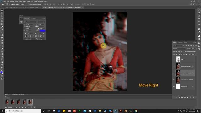Select the Hand tool
This screenshot has height=113, width=201.
(2, 62)
